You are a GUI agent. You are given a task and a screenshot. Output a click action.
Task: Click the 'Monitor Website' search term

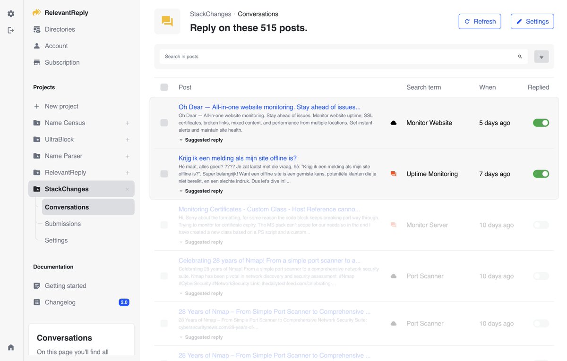(429, 123)
